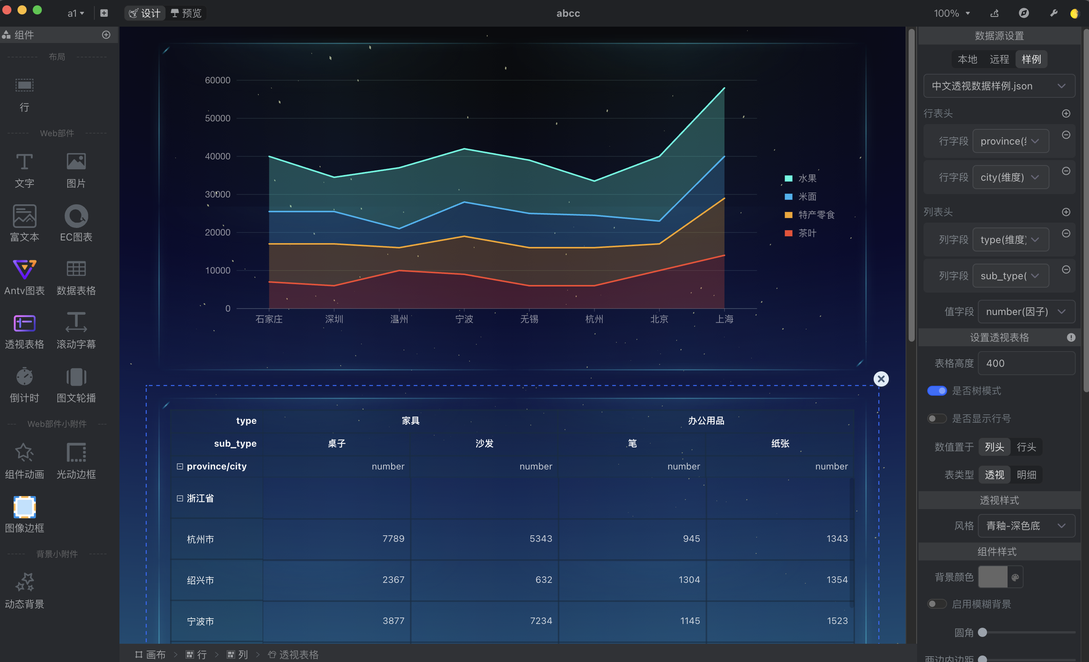Add a new row header field

(1065, 114)
